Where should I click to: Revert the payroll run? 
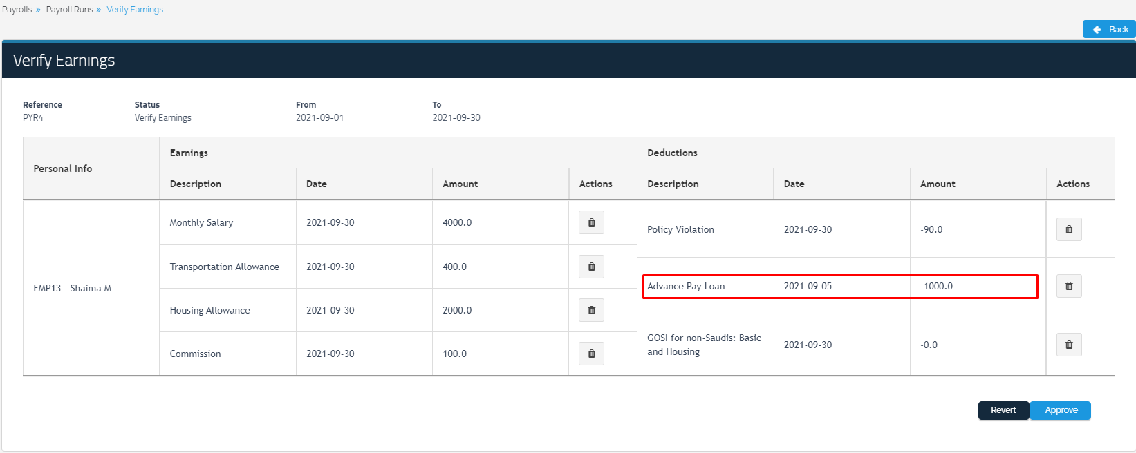tap(1003, 410)
